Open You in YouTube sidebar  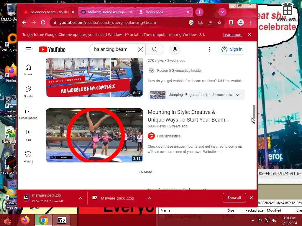tap(28, 135)
